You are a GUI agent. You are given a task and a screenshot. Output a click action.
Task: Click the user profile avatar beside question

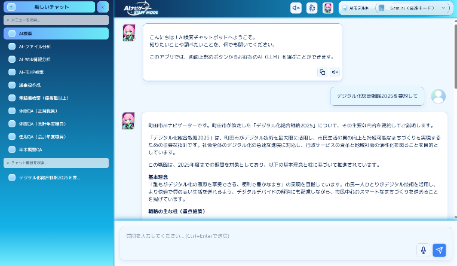[x=438, y=96]
